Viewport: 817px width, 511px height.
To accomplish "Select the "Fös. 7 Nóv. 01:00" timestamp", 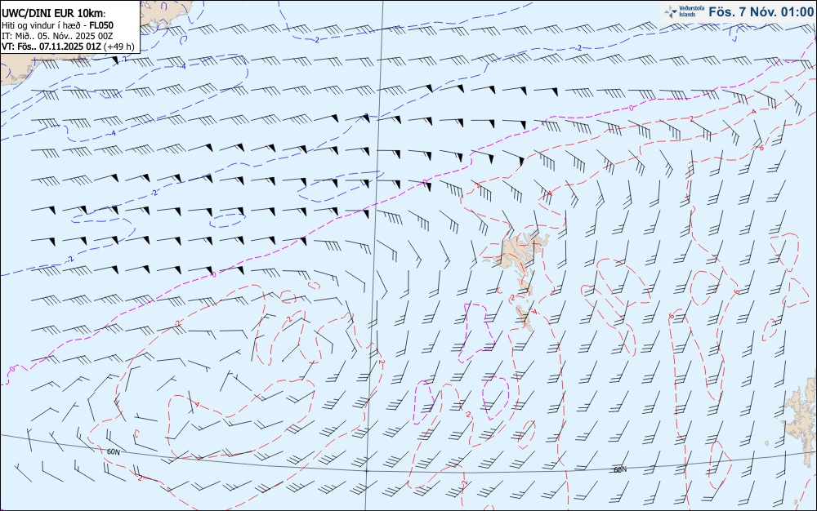I will click(x=761, y=12).
